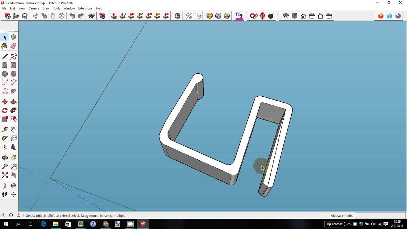Open File Explorer from the taskbar

click(56, 224)
